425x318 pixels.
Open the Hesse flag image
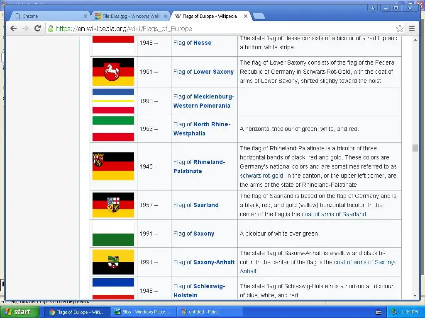[x=113, y=45]
